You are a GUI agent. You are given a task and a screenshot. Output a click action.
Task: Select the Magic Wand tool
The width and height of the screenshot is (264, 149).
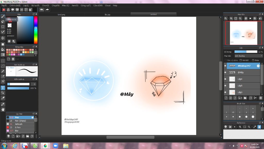coord(3,71)
